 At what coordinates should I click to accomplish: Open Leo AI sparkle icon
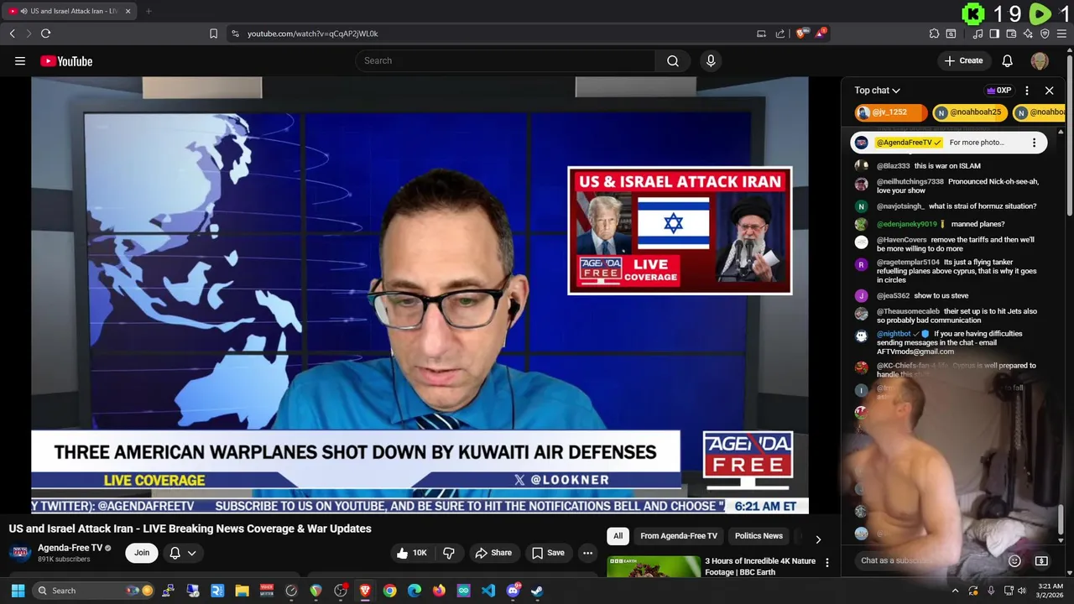[1028, 34]
